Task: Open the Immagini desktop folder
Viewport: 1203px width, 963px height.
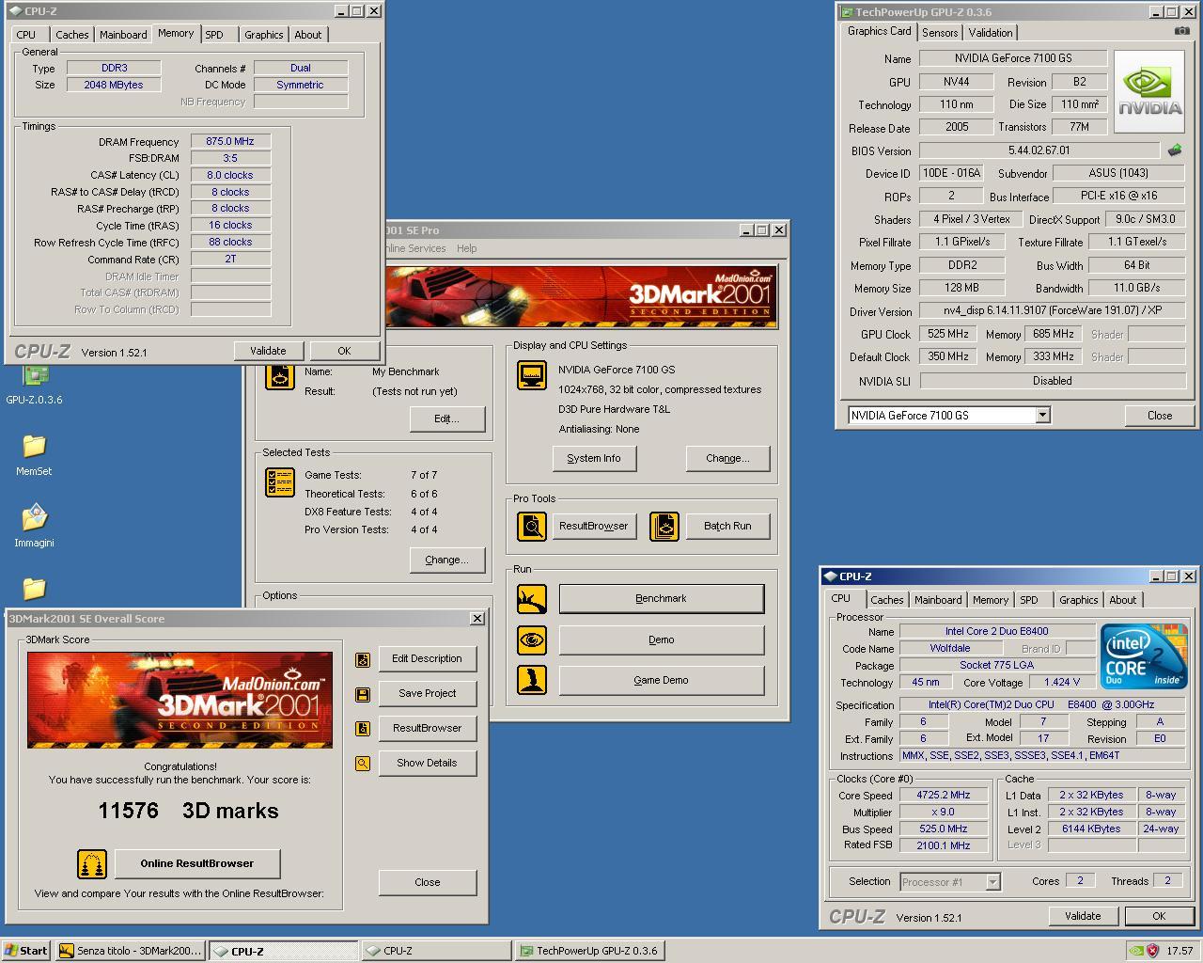Action: 34,526
